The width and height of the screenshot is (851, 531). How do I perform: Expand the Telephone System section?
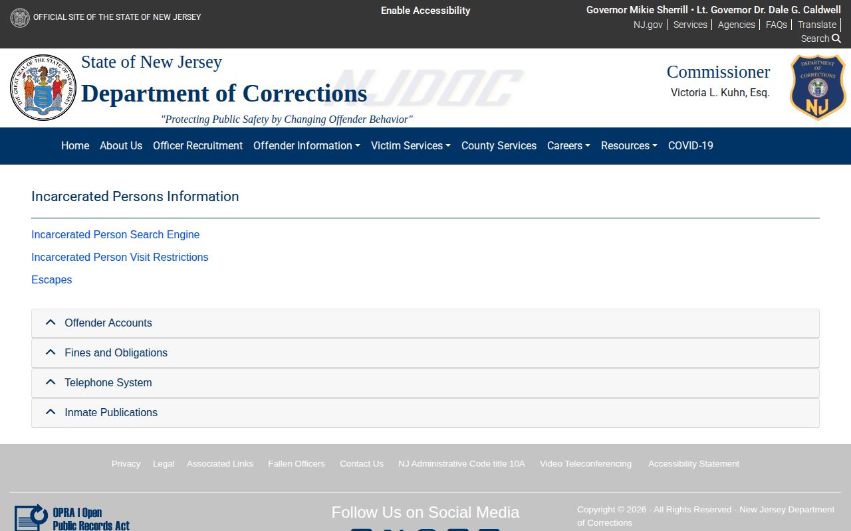[425, 383]
